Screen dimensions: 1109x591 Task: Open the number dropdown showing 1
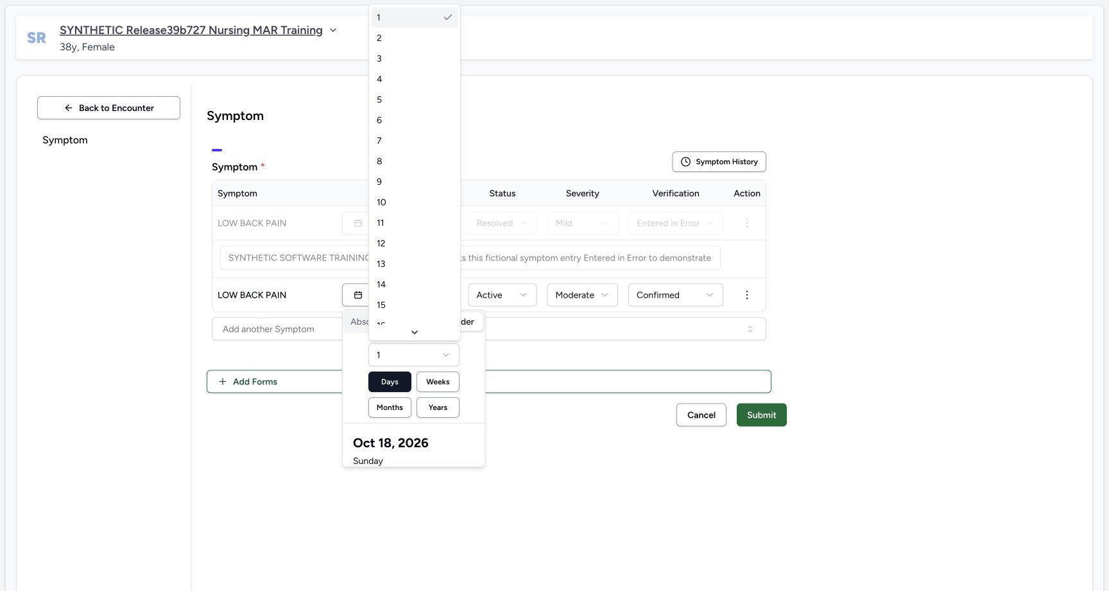[414, 355]
